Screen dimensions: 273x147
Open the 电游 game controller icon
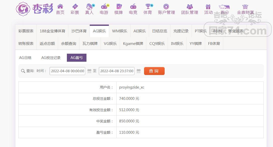coord(104,7)
